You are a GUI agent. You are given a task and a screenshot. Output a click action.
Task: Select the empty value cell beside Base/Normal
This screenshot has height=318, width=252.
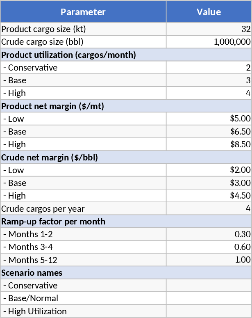pos(209,298)
